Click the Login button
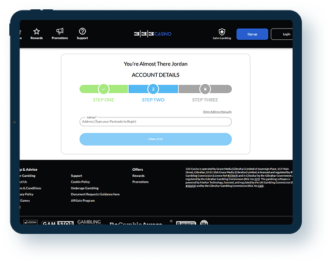 click(x=282, y=34)
